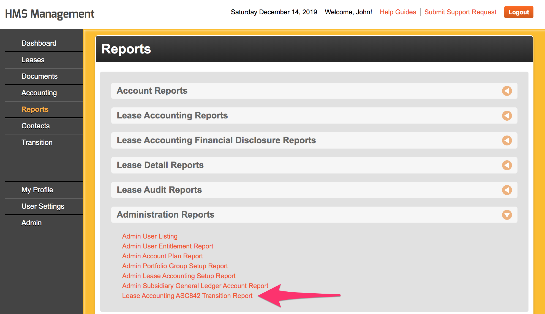Image resolution: width=545 pixels, height=314 pixels.
Task: Open the Admin section from the sidebar
Action: (31, 223)
